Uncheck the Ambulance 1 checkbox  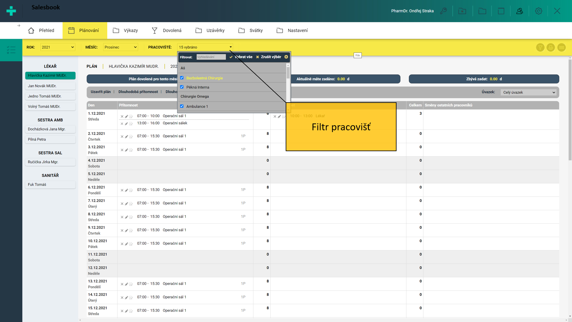tap(182, 106)
